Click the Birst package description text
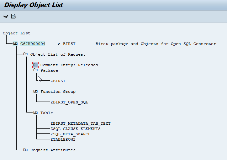The width and height of the screenshot is (227, 160). pos(156,44)
